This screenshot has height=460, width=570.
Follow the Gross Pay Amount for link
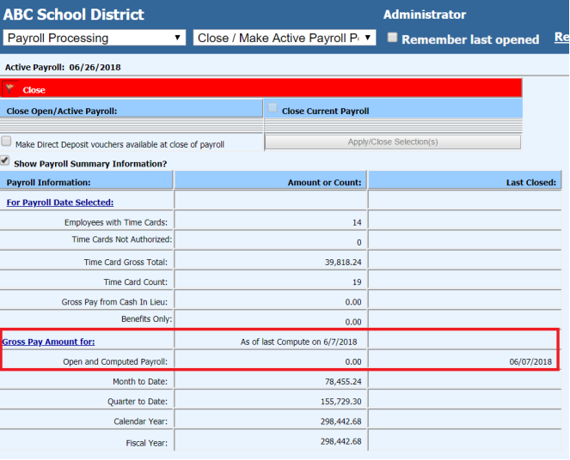48,342
